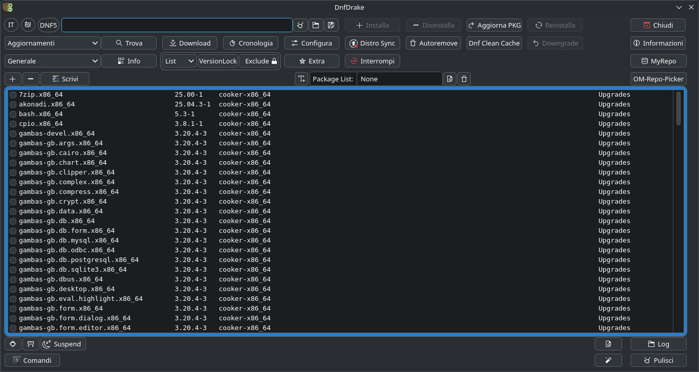Check the gambas-gb.cairo.x86_64 package
This screenshot has height=372, width=699.
coord(13,153)
